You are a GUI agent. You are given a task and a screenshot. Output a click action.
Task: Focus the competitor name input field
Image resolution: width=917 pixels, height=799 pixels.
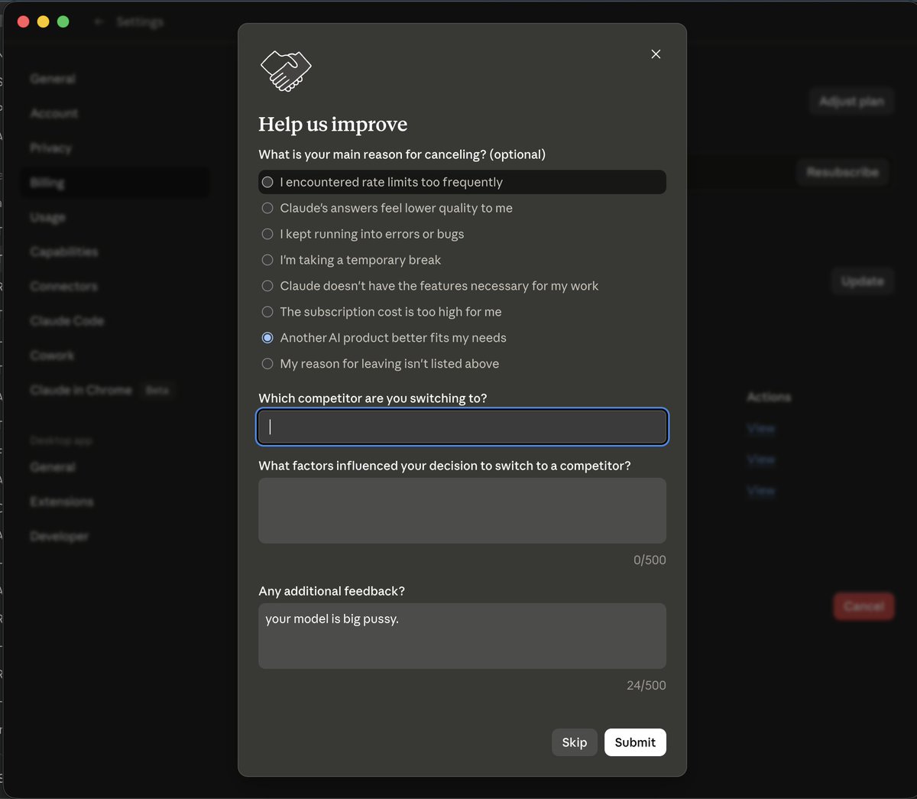point(462,427)
